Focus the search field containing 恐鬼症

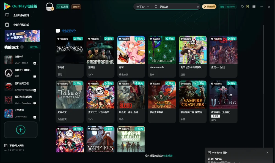pos(178,7)
